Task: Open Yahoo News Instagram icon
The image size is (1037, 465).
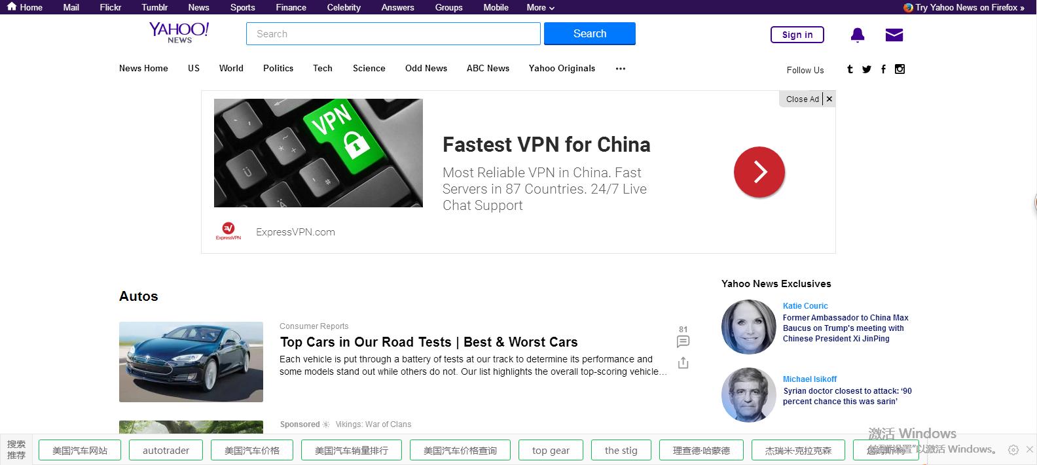Action: point(900,69)
